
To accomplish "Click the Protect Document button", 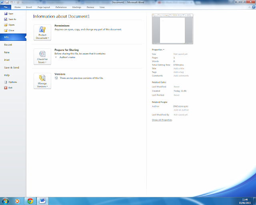I will point(42,32).
